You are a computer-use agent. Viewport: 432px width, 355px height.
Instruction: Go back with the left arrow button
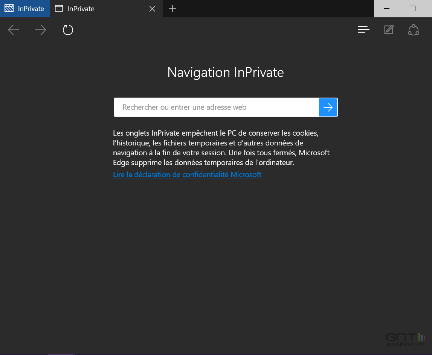(x=14, y=30)
